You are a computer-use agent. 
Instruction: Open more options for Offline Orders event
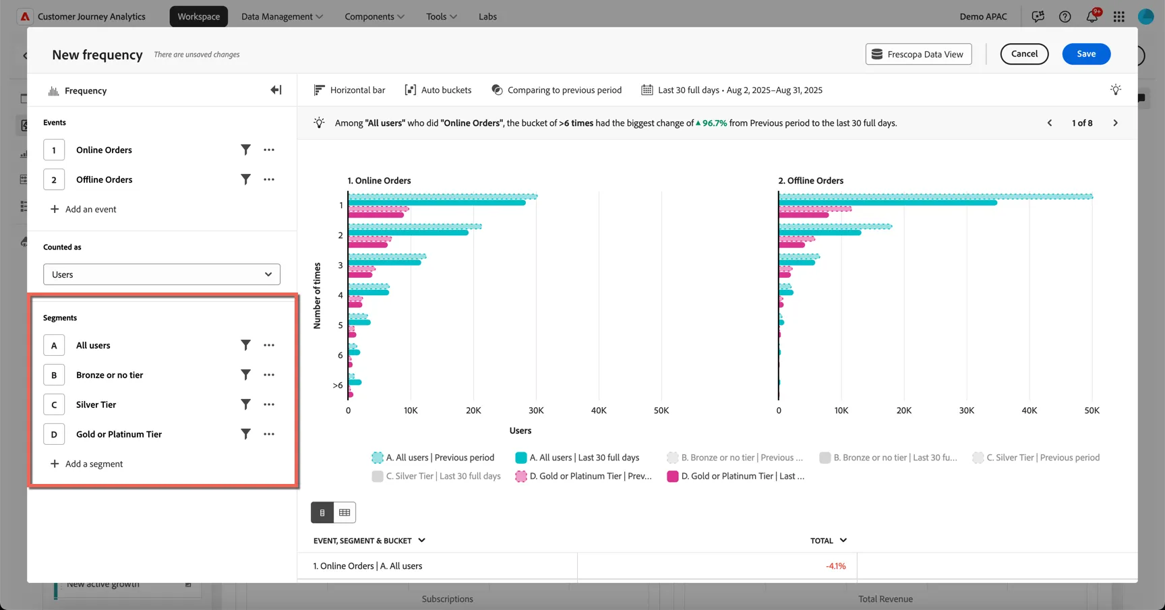point(269,179)
